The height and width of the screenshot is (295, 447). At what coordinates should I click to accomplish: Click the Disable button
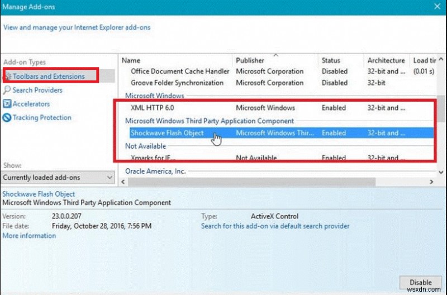coord(421,282)
